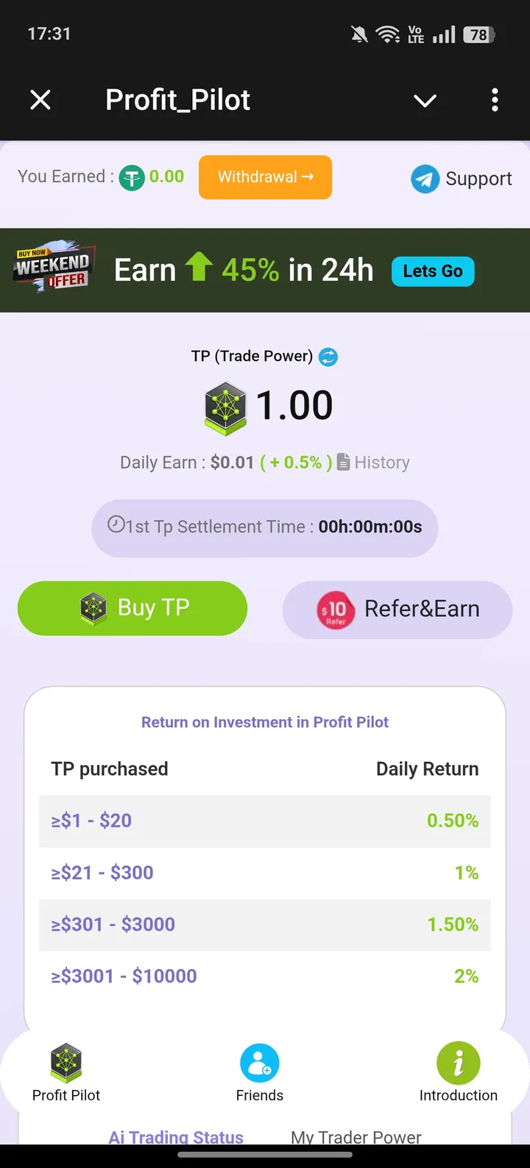
Task: Expand the header chevron dropdown
Action: point(425,100)
